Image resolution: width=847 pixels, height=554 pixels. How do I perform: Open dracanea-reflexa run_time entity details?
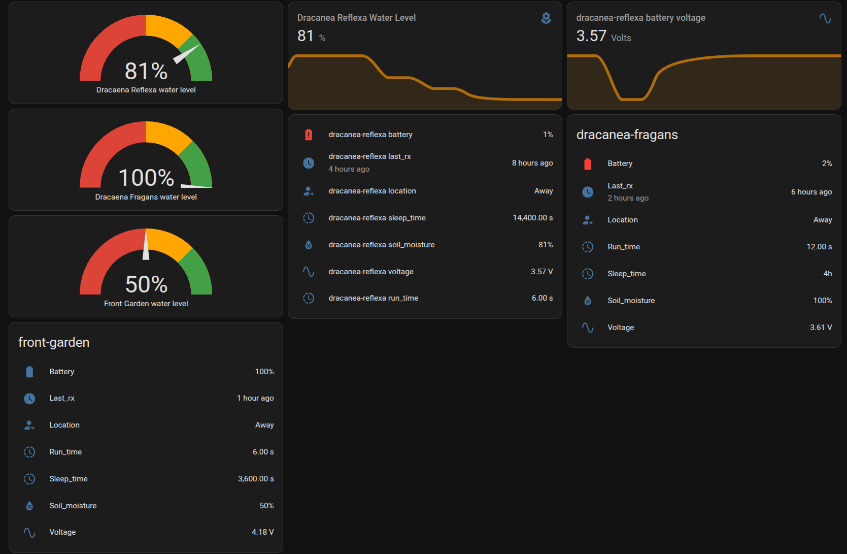point(425,298)
